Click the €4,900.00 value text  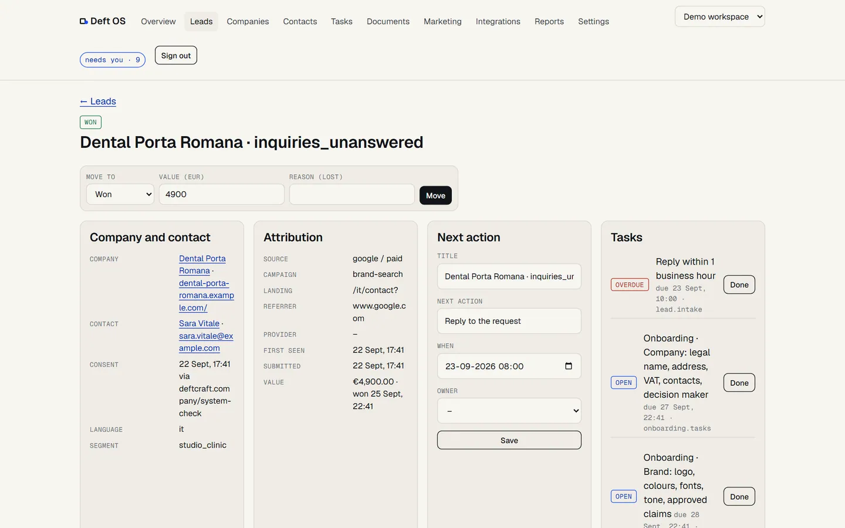373,381
